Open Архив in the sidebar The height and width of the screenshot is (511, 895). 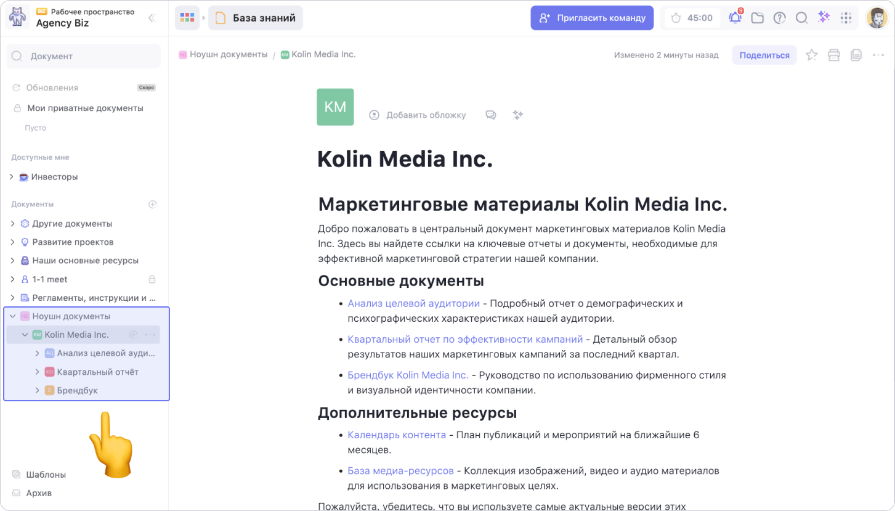(x=39, y=493)
